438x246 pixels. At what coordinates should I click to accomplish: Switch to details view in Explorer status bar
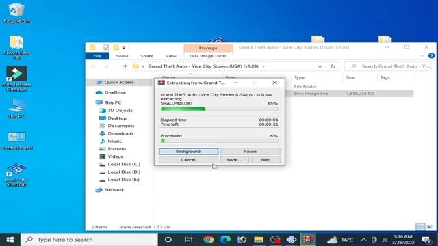coord(420,227)
